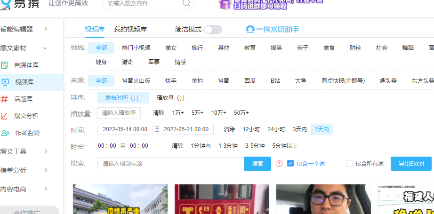This screenshot has height=214, width=434.
Task: Open the red fire equipment video thumbnail
Action: (x=222, y=199)
